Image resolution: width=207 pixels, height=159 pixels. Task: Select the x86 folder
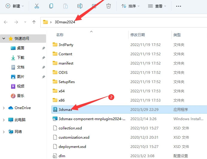(x=62, y=100)
